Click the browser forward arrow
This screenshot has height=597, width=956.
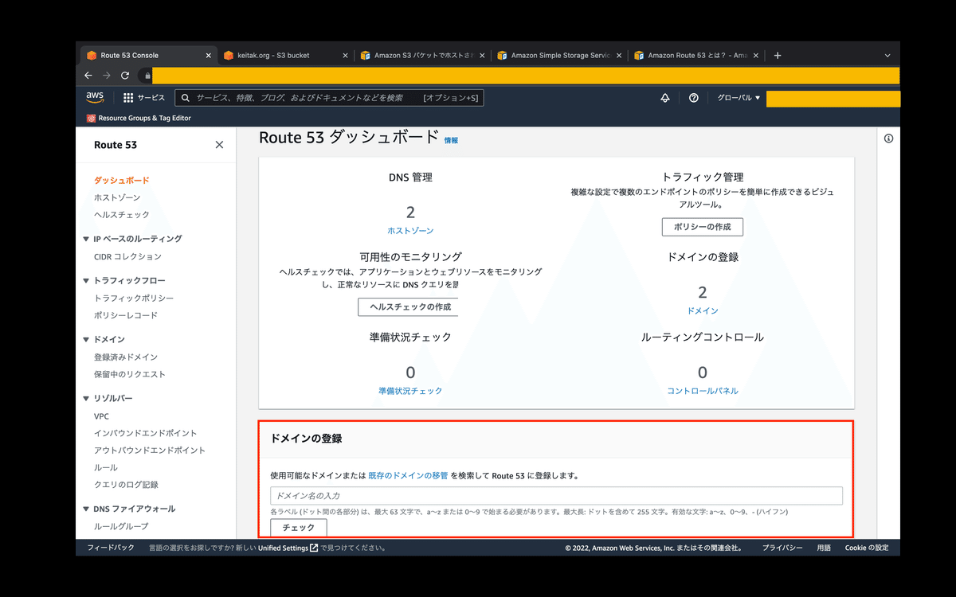tap(107, 76)
